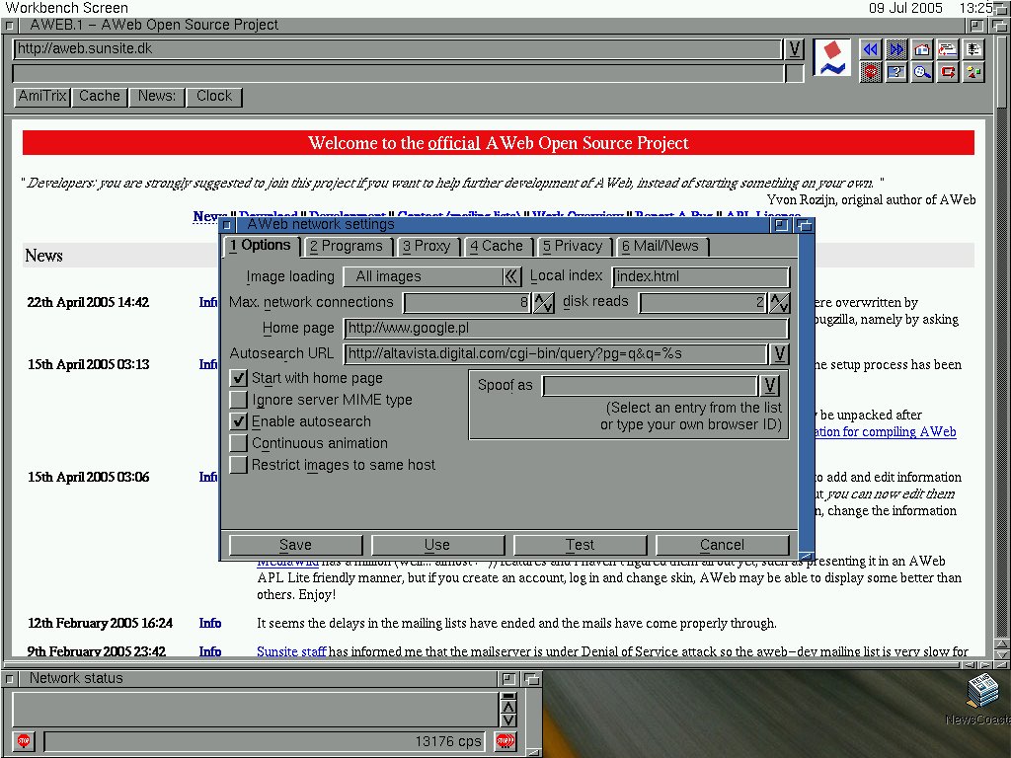
Task: Enable Ignore server MIME type
Action: pos(239,400)
